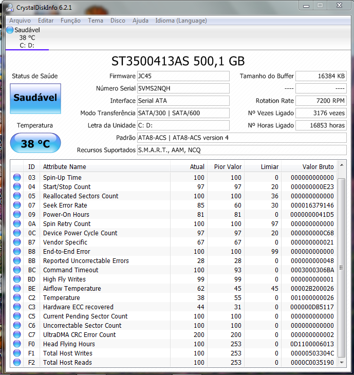This screenshot has height=375, width=354.
Task: Close the CrystalDiskInfo window
Action: coord(339,6)
